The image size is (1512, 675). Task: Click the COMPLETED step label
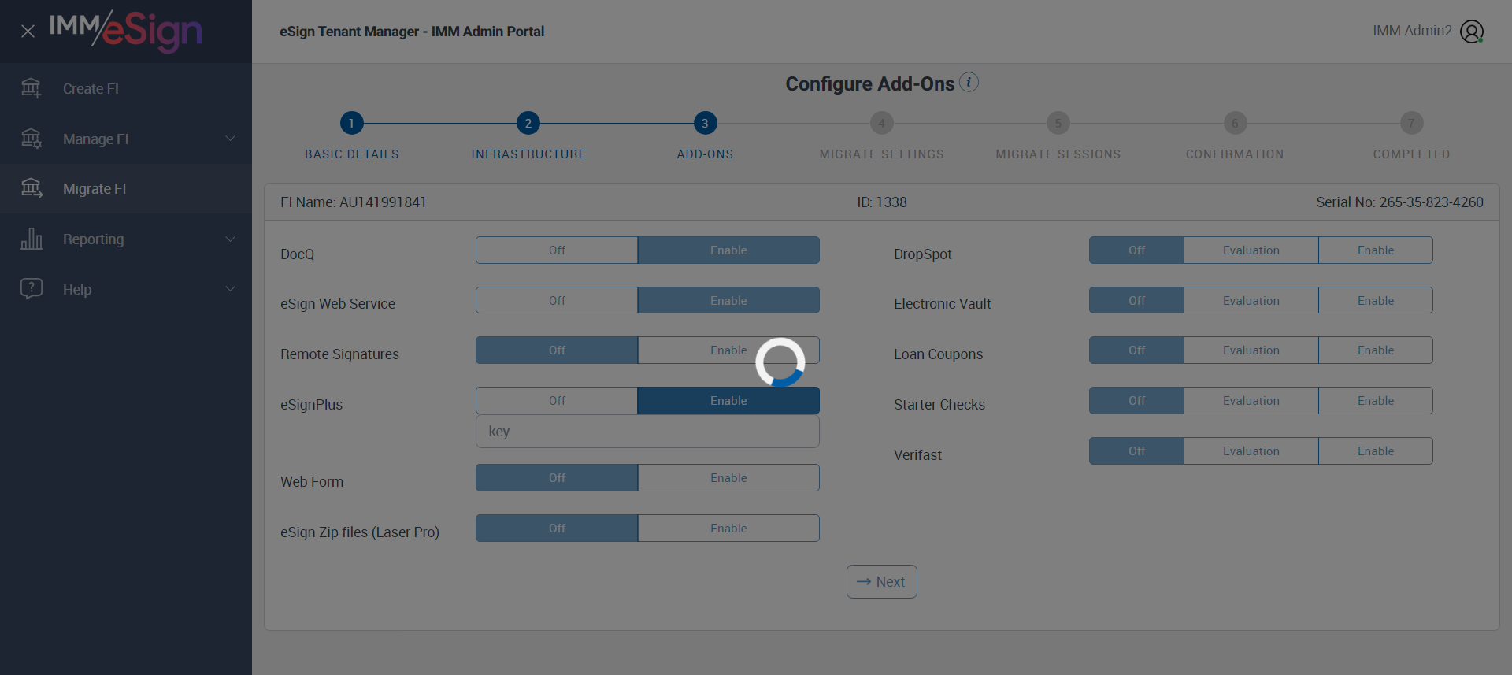pyautogui.click(x=1411, y=154)
